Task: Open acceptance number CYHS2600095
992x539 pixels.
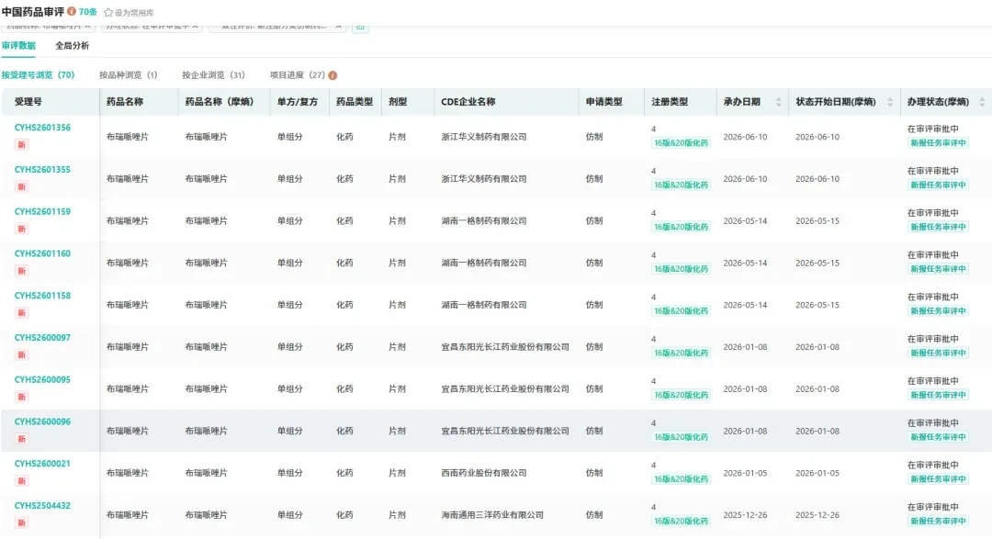Action: coord(42,379)
